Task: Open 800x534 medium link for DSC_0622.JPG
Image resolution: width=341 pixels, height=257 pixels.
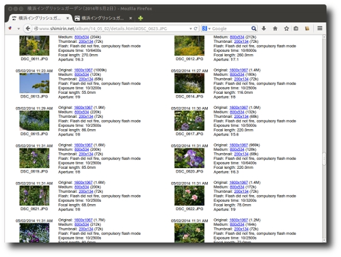Action: 237,187
